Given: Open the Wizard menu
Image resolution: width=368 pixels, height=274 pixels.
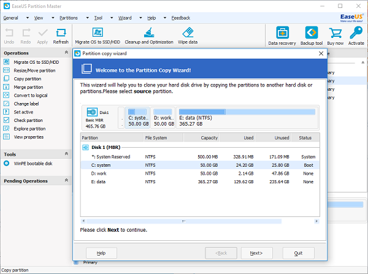Looking at the screenshot, I should [125, 18].
